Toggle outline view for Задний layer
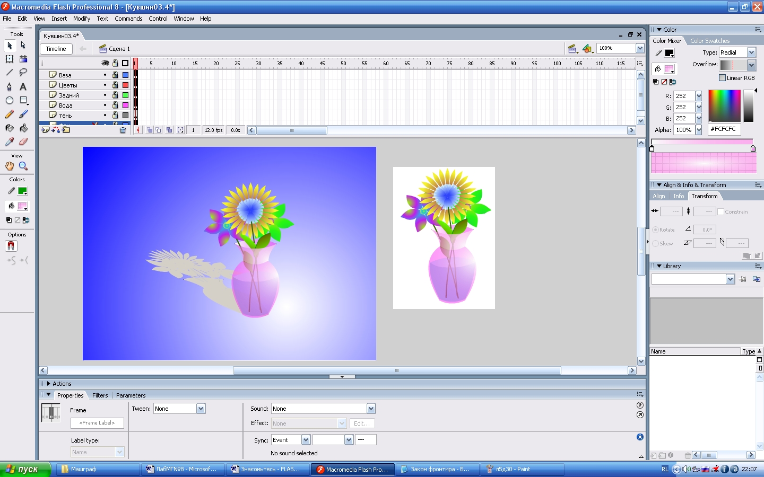764x477 pixels. 126,95
